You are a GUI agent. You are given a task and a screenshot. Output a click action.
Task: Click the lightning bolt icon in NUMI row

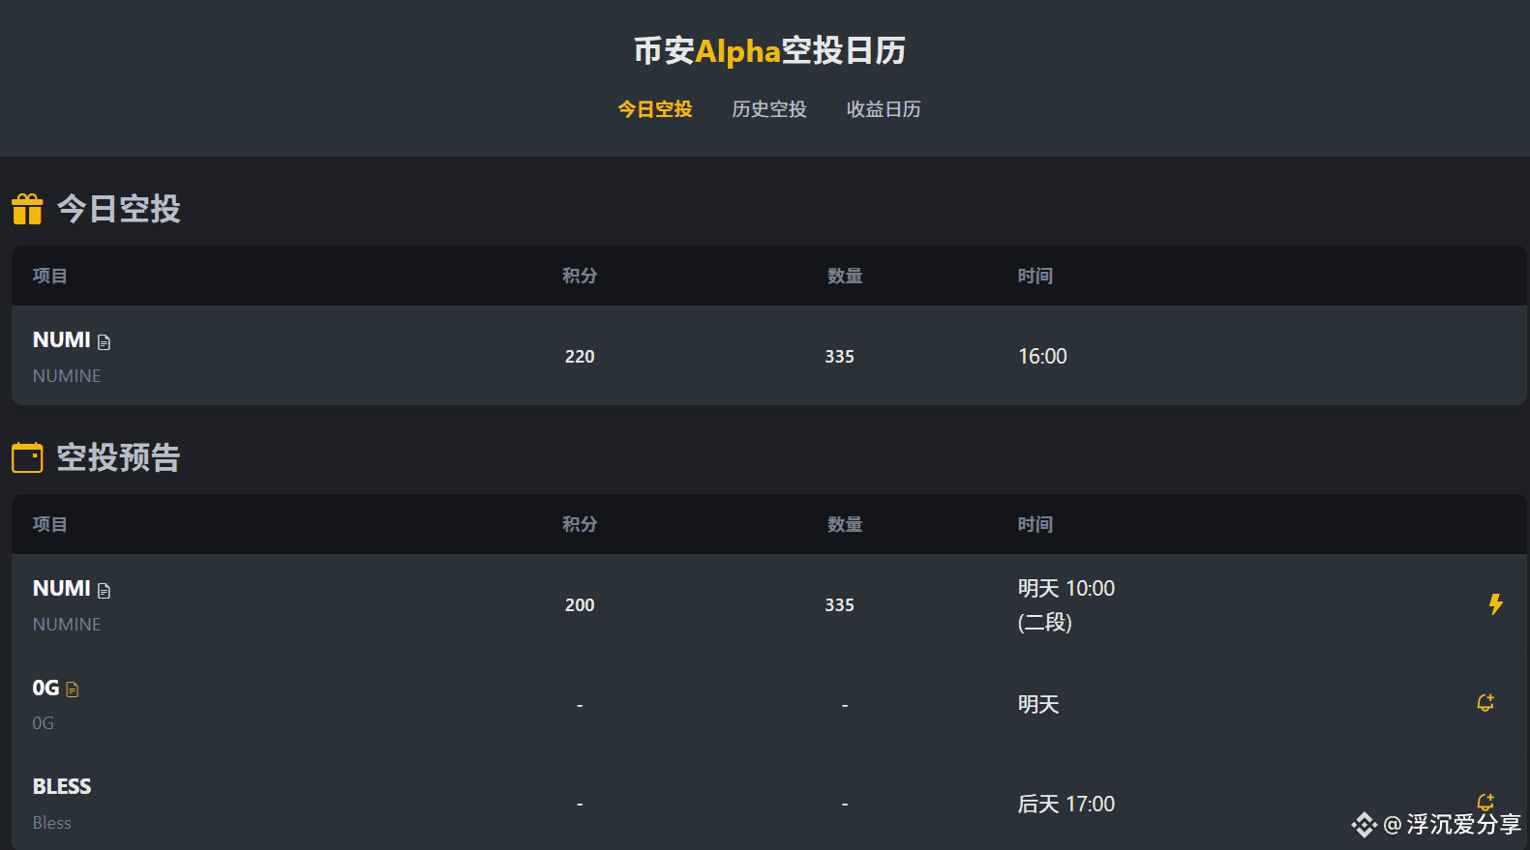click(1495, 604)
